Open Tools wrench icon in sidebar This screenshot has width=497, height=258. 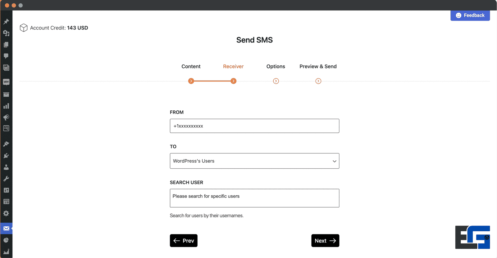pyautogui.click(x=6, y=179)
